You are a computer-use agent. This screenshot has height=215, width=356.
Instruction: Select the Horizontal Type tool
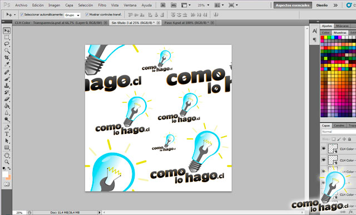click(7, 134)
